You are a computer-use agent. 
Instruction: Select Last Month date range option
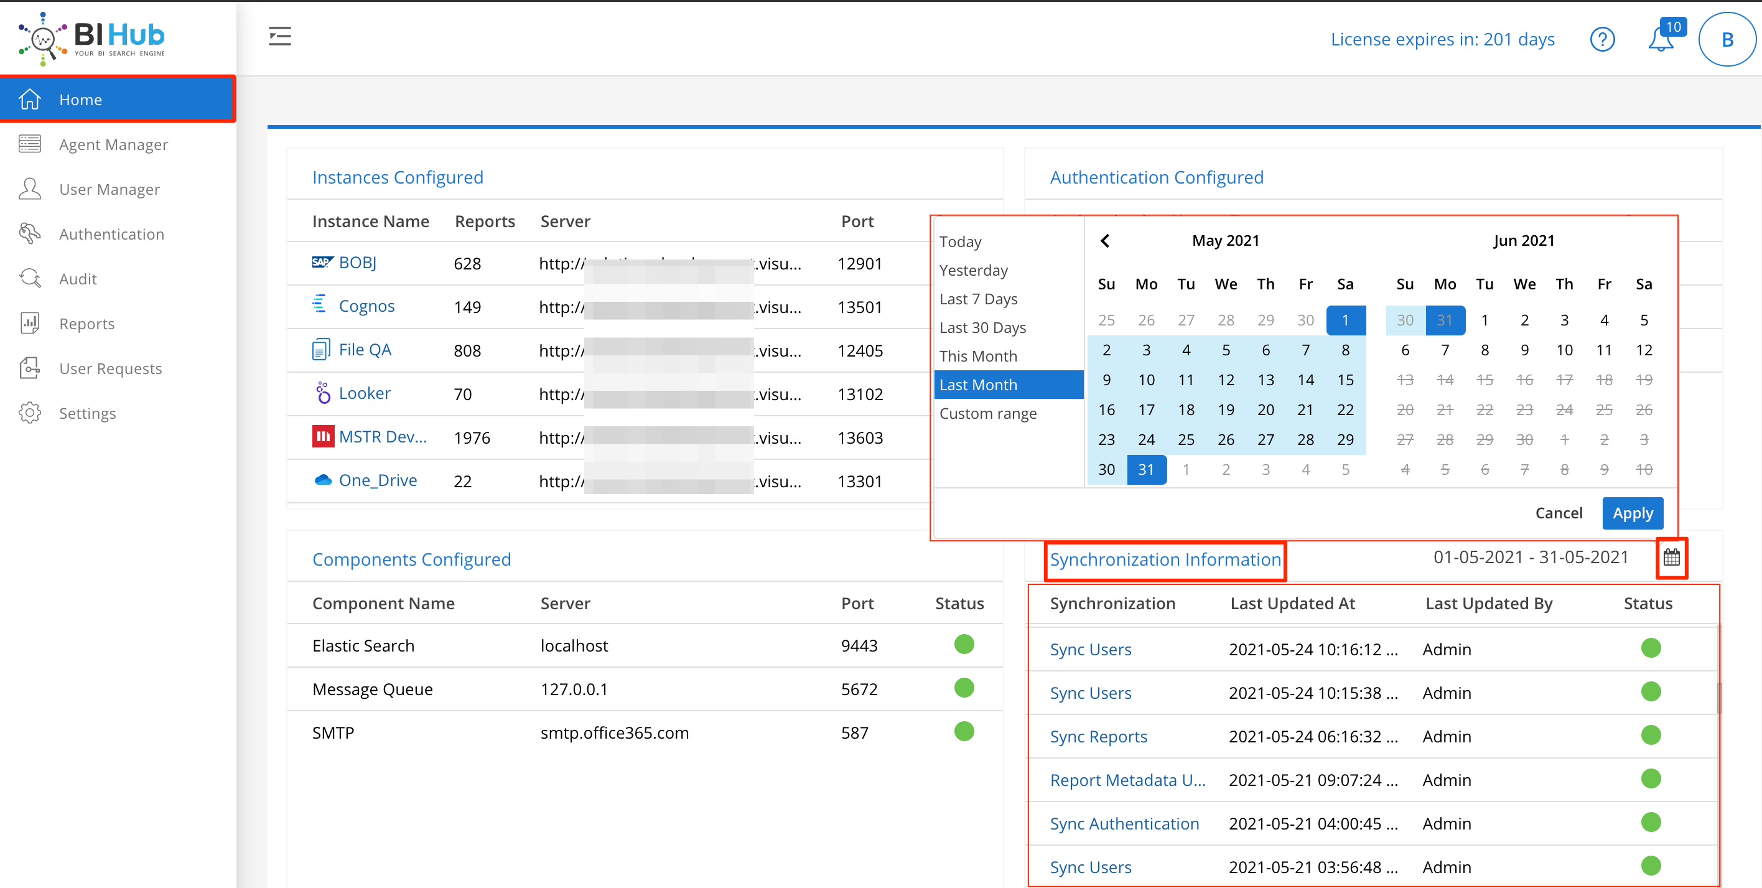tap(981, 384)
